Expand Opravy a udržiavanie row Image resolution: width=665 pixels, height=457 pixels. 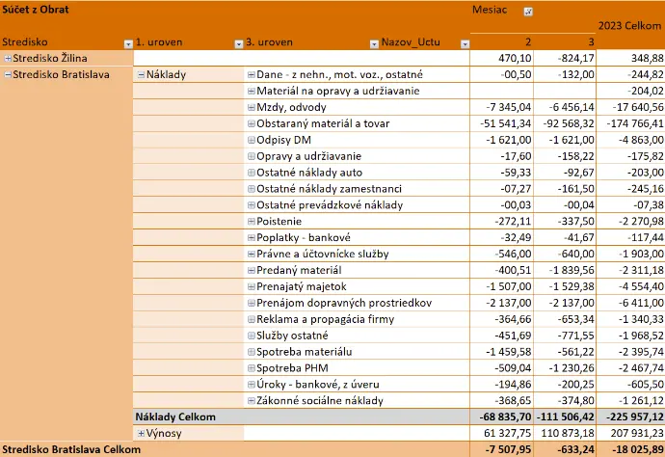click(252, 156)
